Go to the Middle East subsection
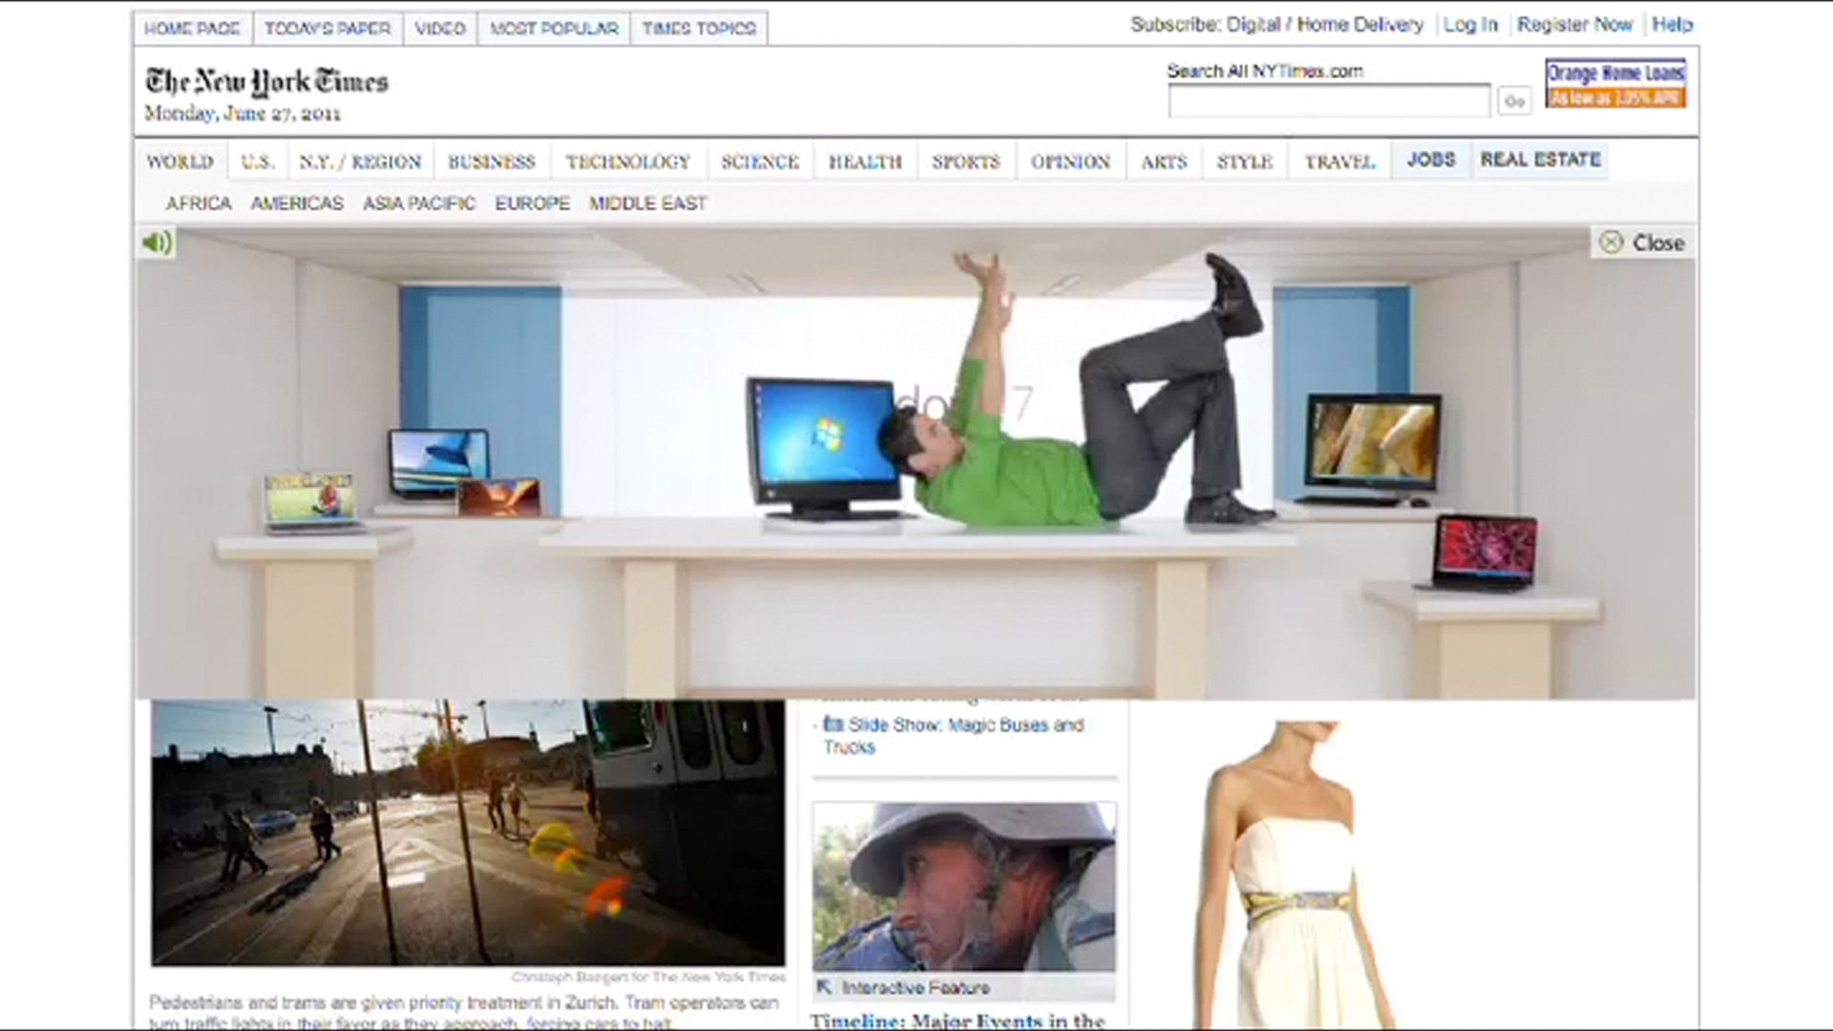Viewport: 1833px width, 1031px height. [x=647, y=203]
